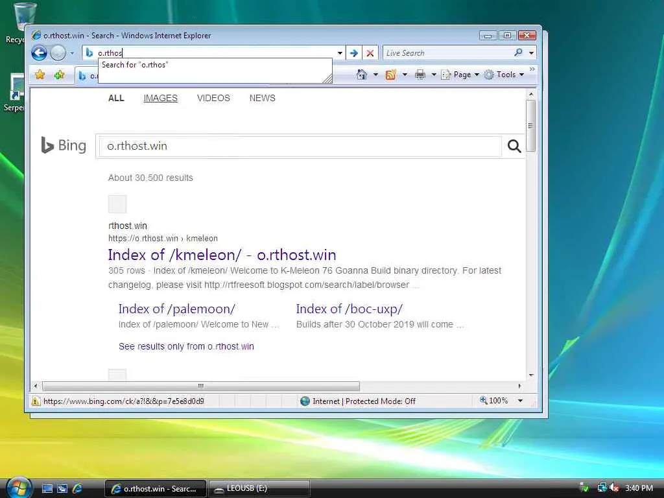Switch to the VIDEOS search tab
This screenshot has height=498, width=664.
point(213,99)
